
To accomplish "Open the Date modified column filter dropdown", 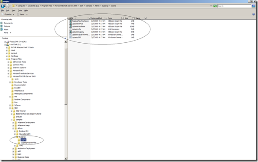I will tap(106, 18).
